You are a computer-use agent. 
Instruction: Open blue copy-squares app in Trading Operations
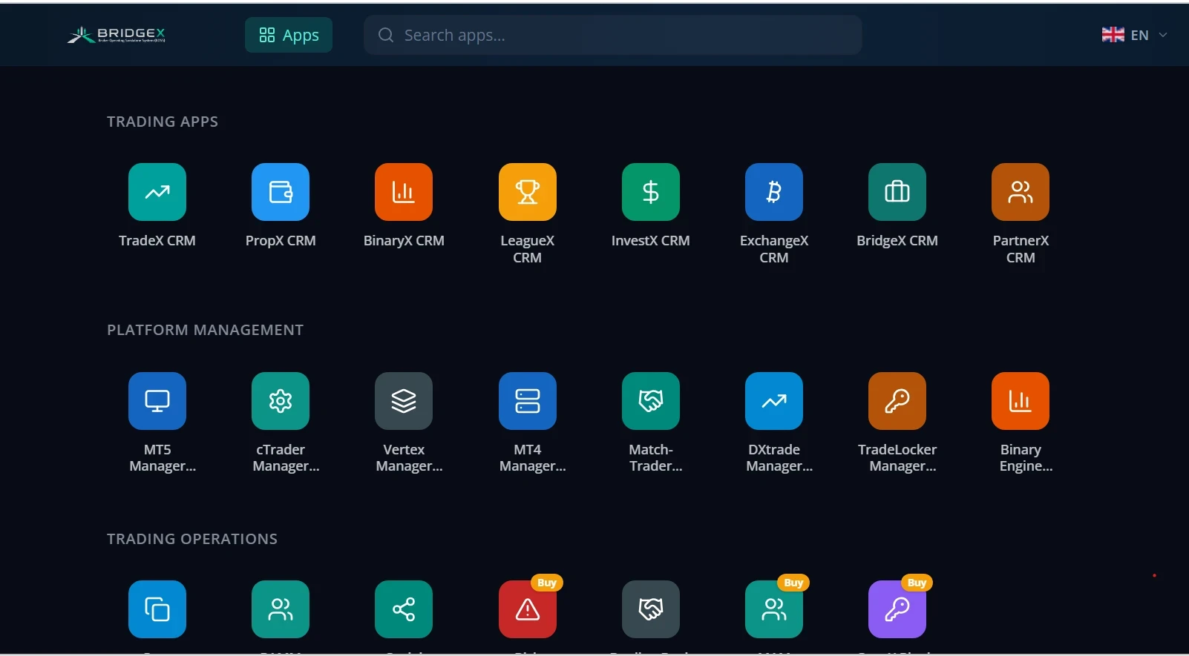pos(157,609)
